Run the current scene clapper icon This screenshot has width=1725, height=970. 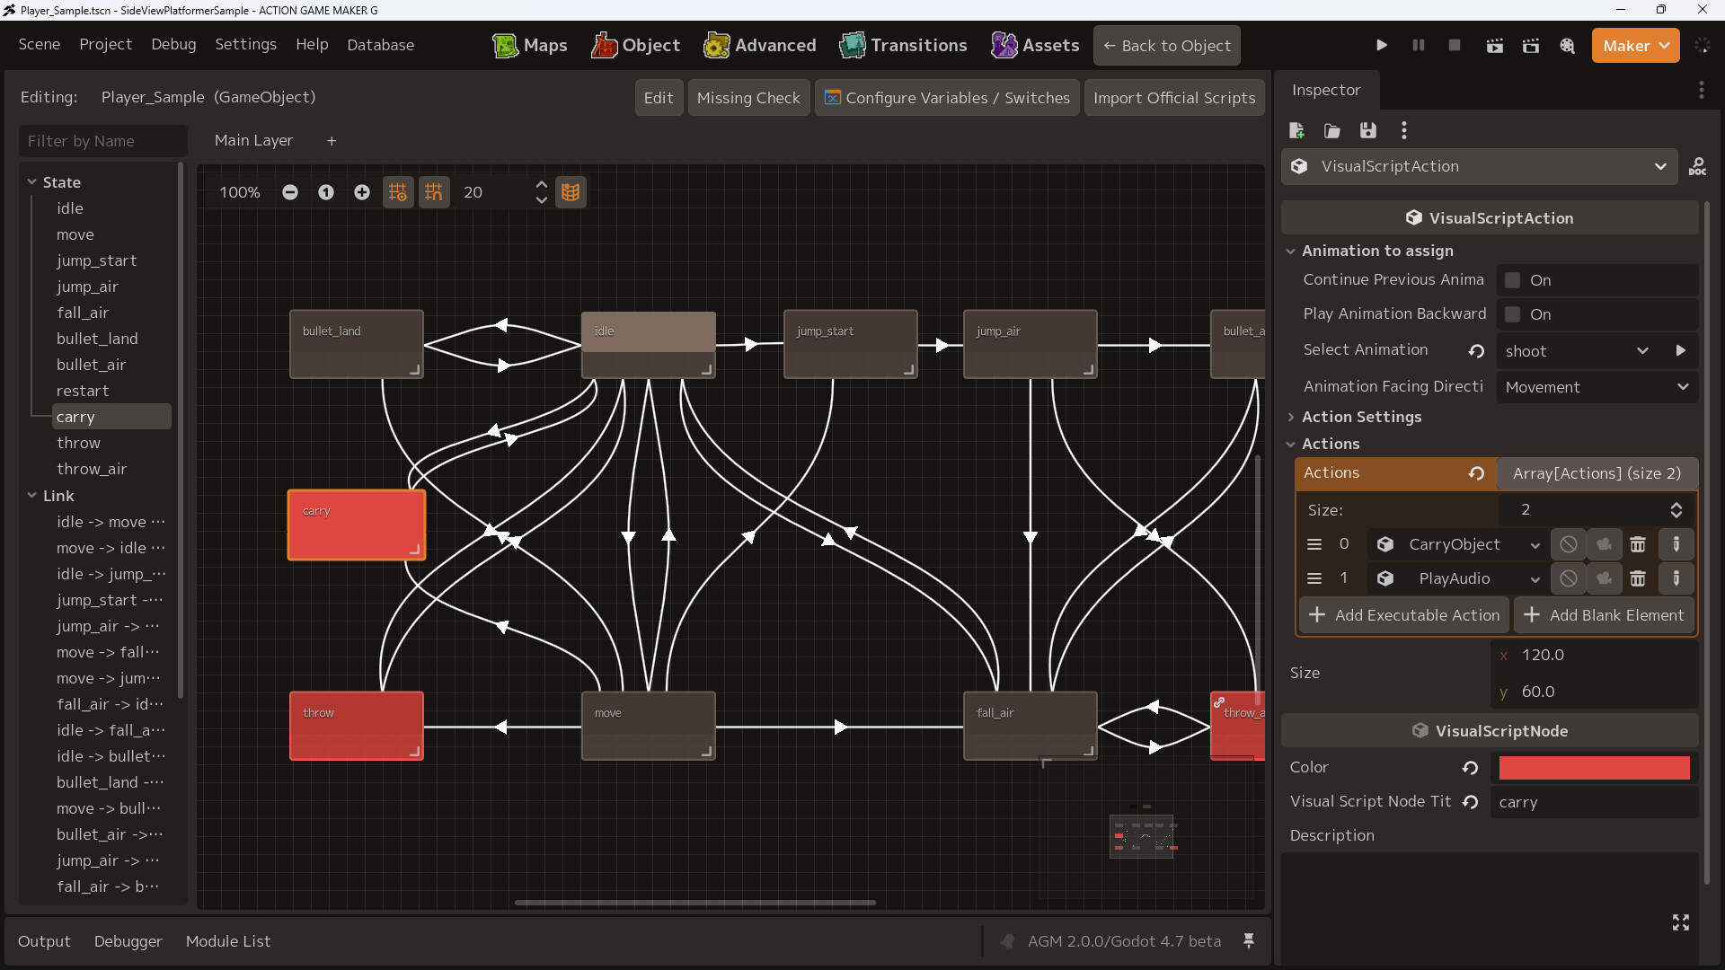(x=1495, y=45)
